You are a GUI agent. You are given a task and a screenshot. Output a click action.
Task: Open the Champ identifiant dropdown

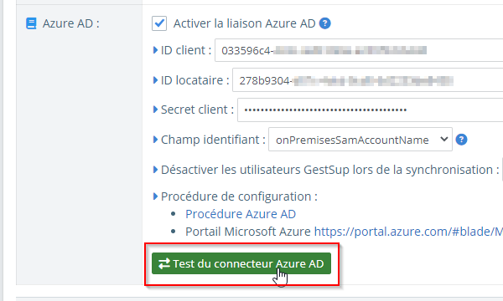[x=360, y=140]
